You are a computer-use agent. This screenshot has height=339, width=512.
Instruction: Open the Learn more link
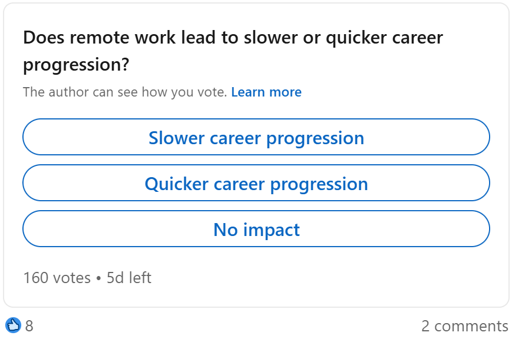coord(266,92)
